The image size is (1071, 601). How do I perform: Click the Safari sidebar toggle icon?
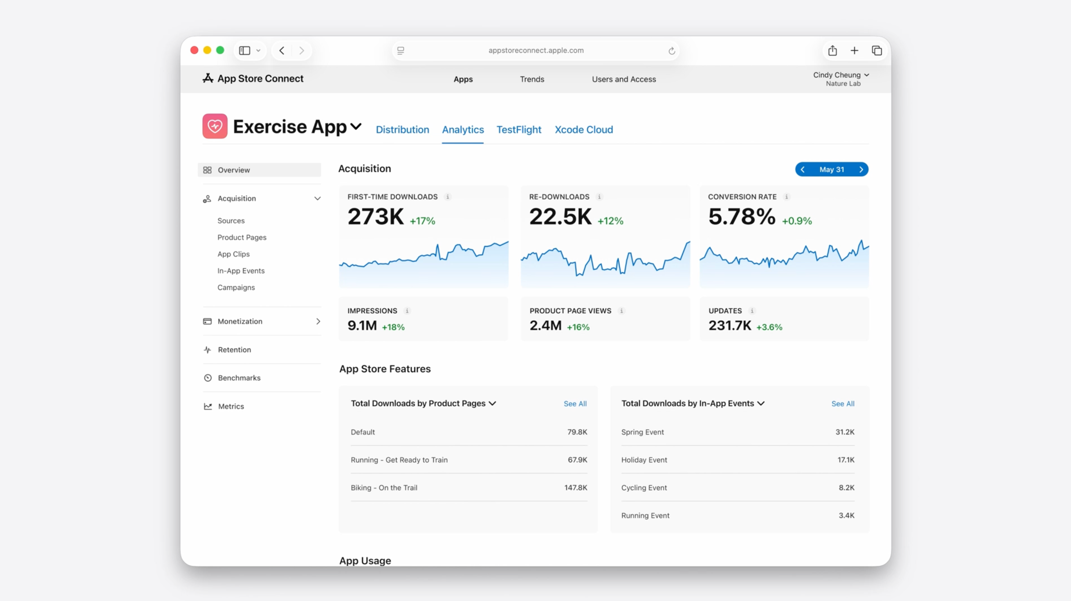click(244, 50)
